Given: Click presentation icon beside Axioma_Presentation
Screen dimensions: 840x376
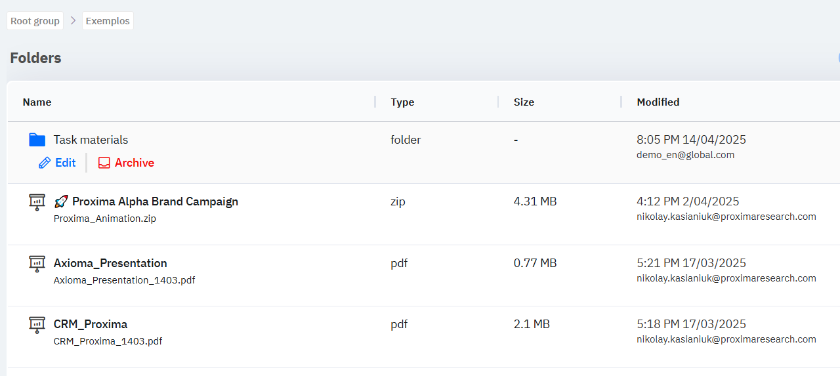Looking at the screenshot, I should pyautogui.click(x=37, y=264).
